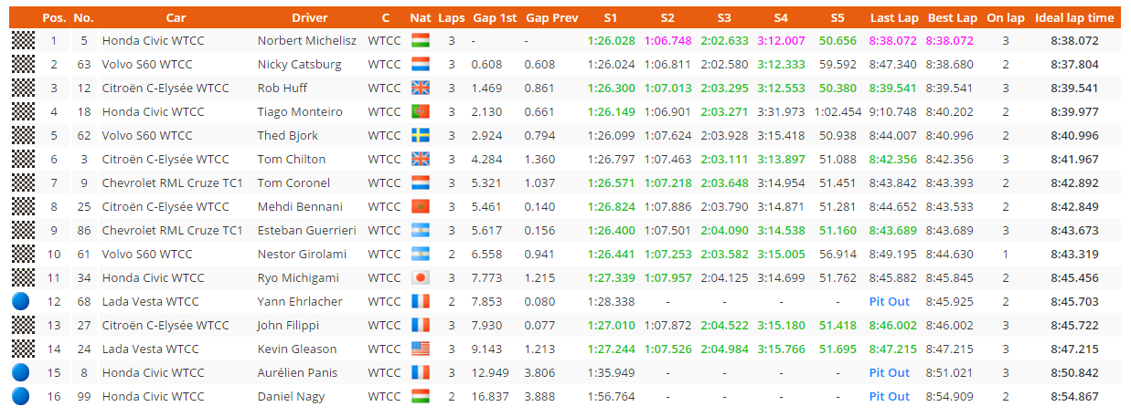Click the French flag for Yann Ehrlacher

tap(421, 302)
